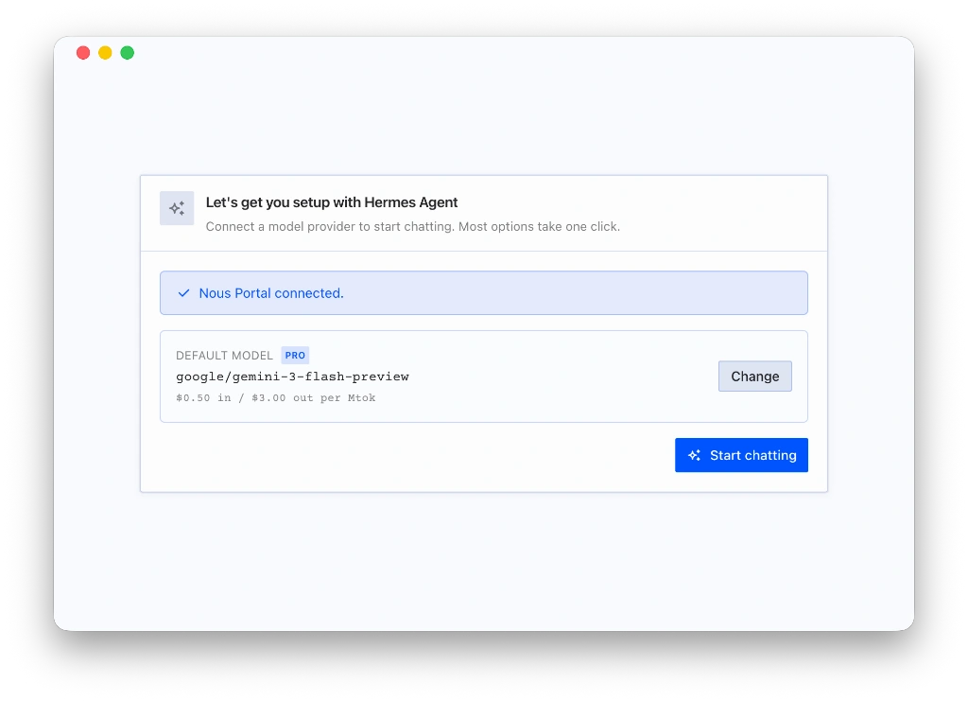The image size is (968, 701).
Task: Click the sparkle icon beside the setup heading
Action: pyautogui.click(x=177, y=208)
